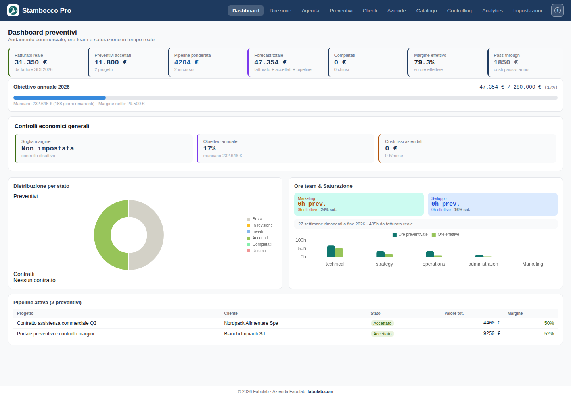This screenshot has width=571, height=397.
Task: Go to the Direzione section
Action: click(280, 11)
